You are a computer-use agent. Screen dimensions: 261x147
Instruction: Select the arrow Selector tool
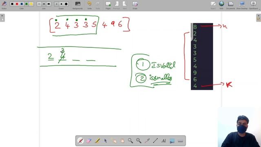pos(106,140)
